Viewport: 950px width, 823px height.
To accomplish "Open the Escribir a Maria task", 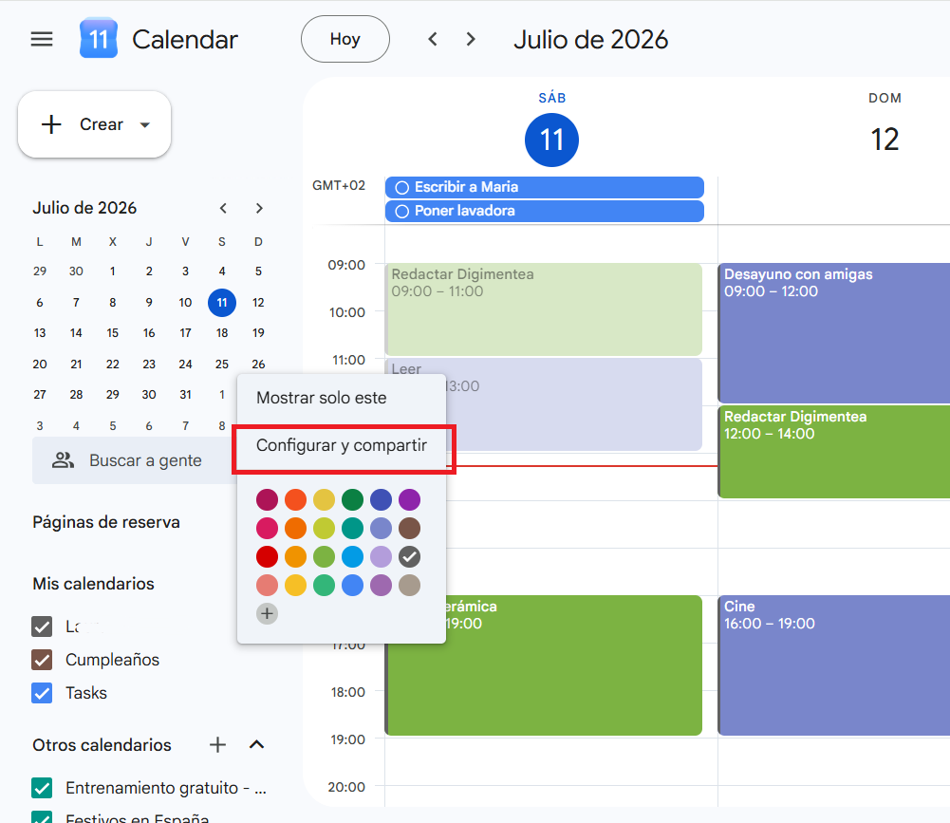I will [545, 187].
